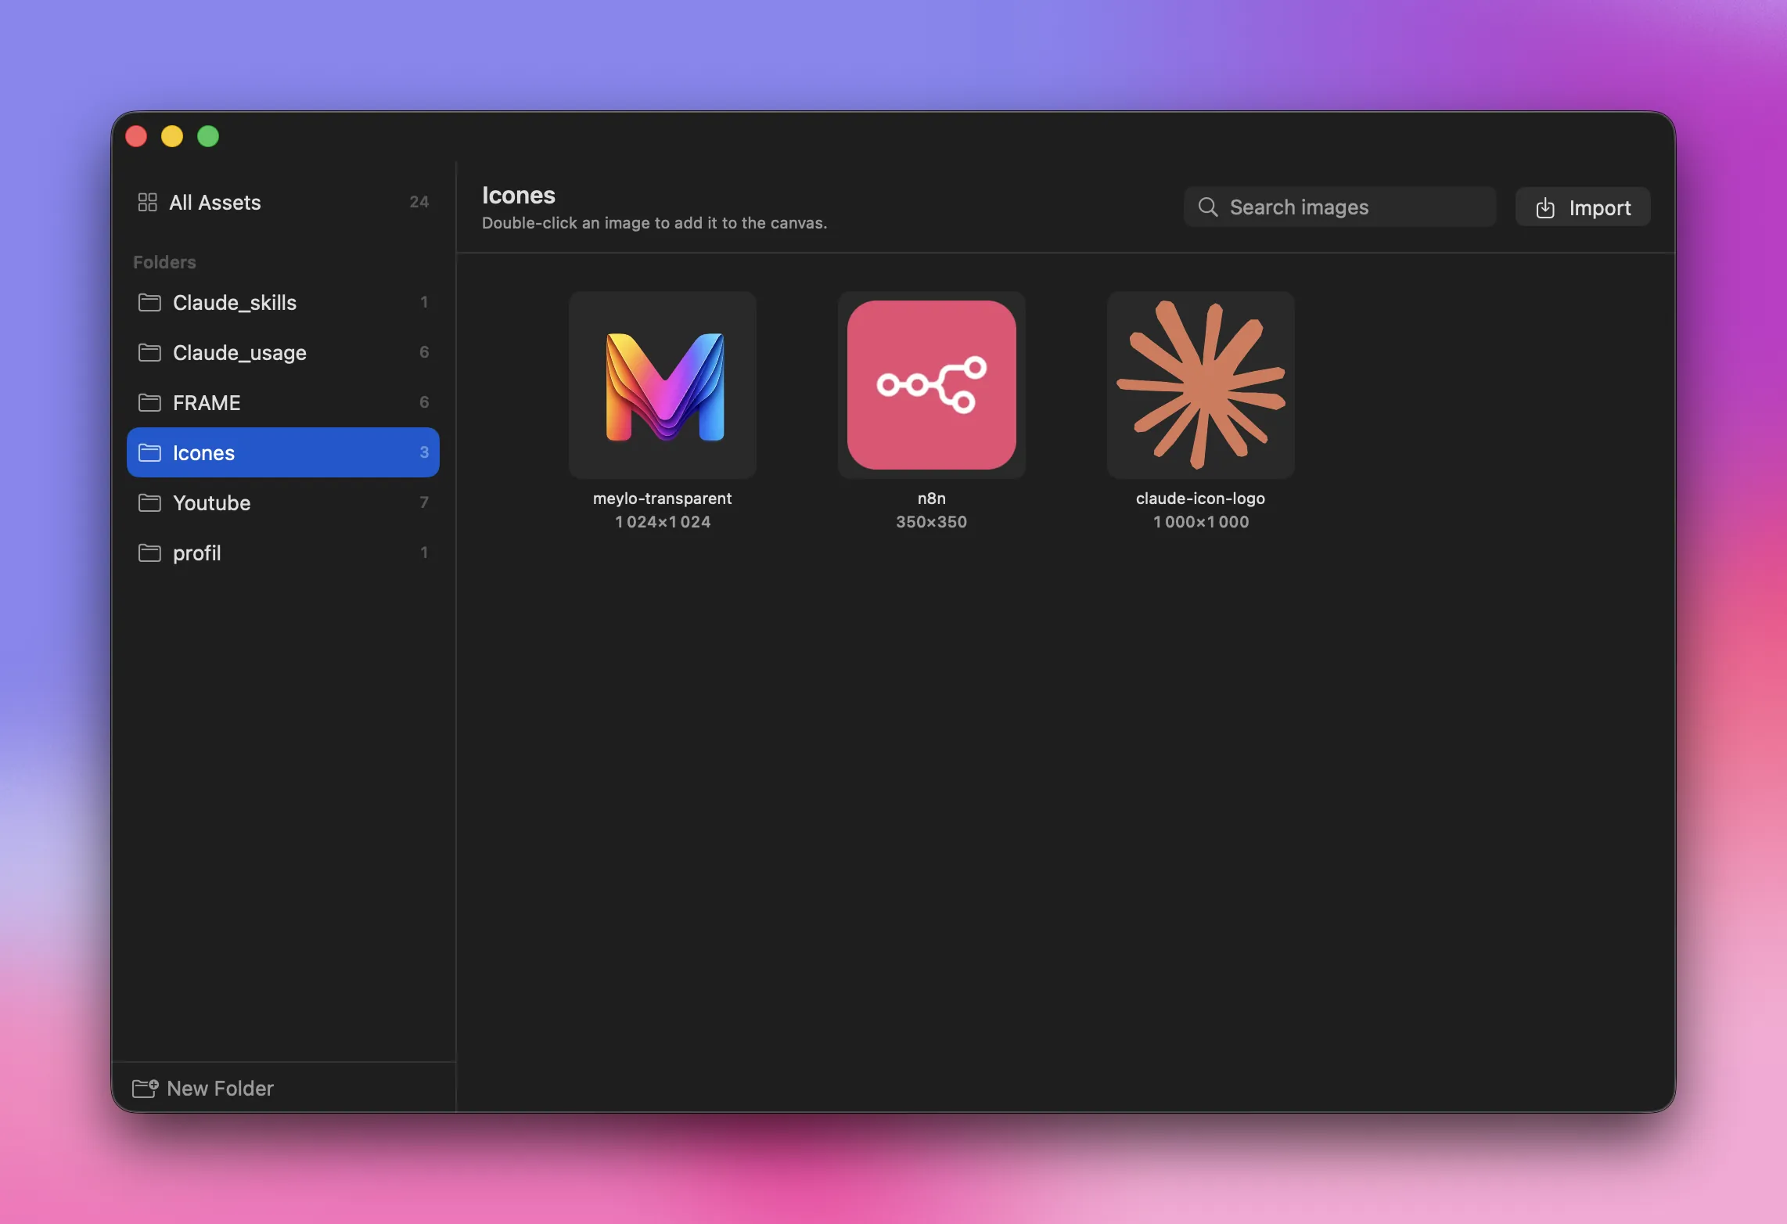Image resolution: width=1787 pixels, height=1224 pixels.
Task: Click the FRAME folder icon
Action: coord(149,402)
